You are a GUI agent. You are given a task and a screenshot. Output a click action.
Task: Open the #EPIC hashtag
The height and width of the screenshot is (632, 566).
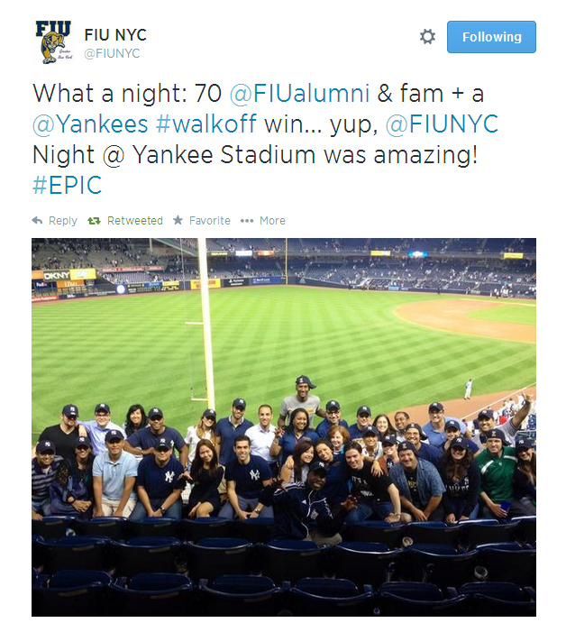tap(67, 186)
